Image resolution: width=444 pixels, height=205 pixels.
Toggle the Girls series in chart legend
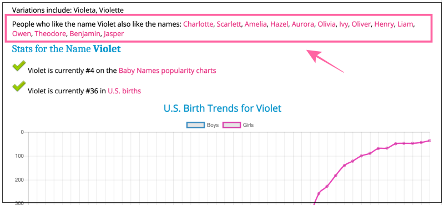click(x=238, y=125)
